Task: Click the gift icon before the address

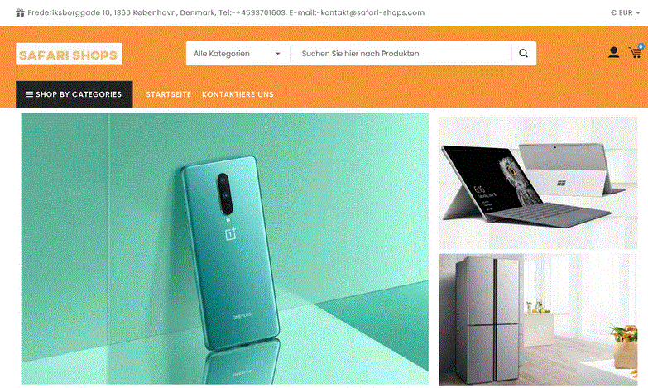Action: tap(20, 12)
